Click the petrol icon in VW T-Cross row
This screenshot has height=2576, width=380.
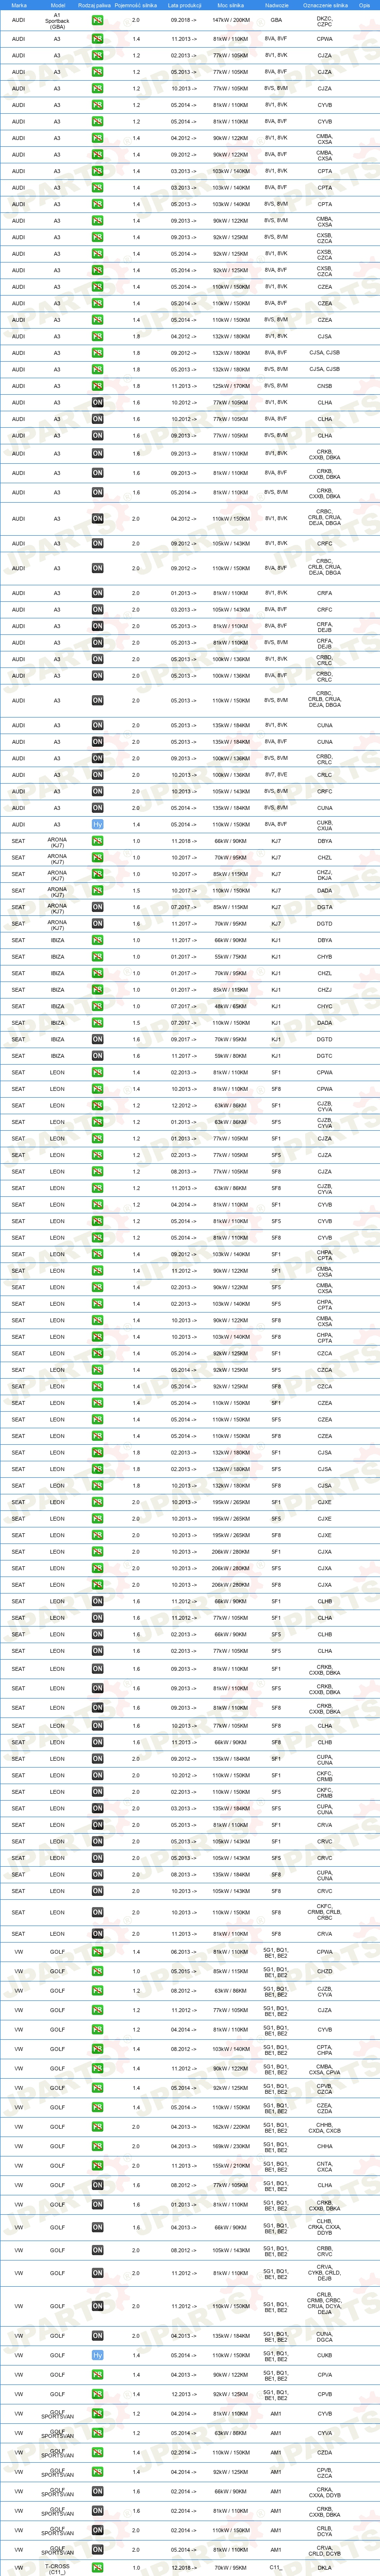[97, 2567]
